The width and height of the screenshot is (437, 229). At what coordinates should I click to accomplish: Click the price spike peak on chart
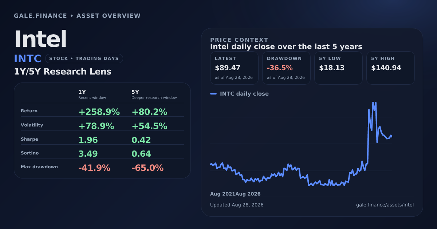pyautogui.click(x=373, y=103)
